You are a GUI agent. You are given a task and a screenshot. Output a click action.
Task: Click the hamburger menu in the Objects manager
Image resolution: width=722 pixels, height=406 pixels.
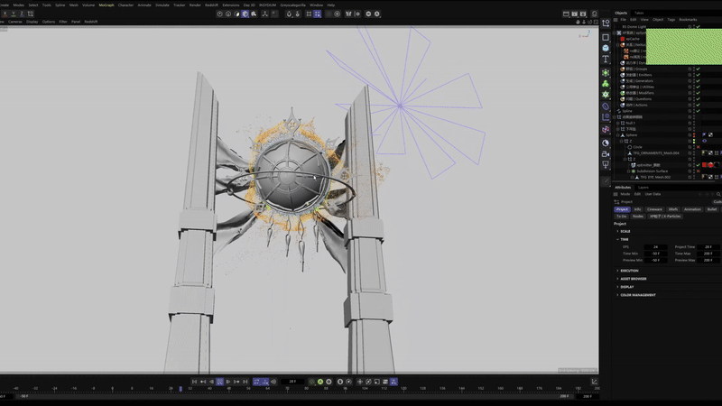(616, 20)
